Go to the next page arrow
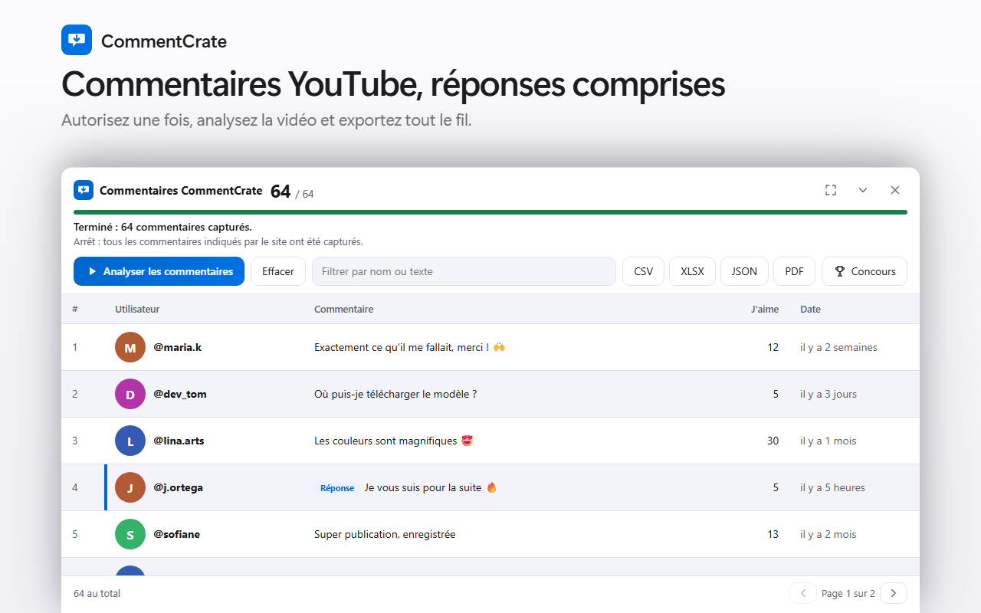Screen dimensions: 981x613 pos(894,593)
